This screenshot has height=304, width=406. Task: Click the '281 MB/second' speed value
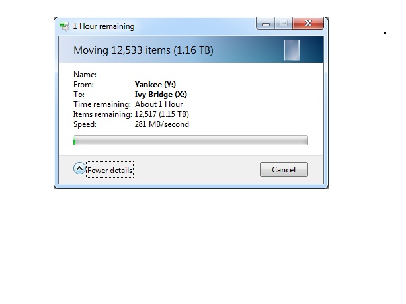click(161, 124)
